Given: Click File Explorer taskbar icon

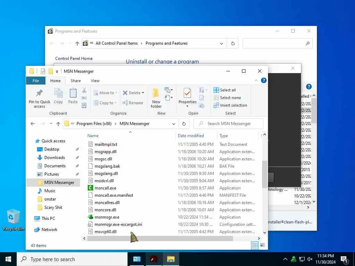Looking at the screenshot, I should click(171, 259).
